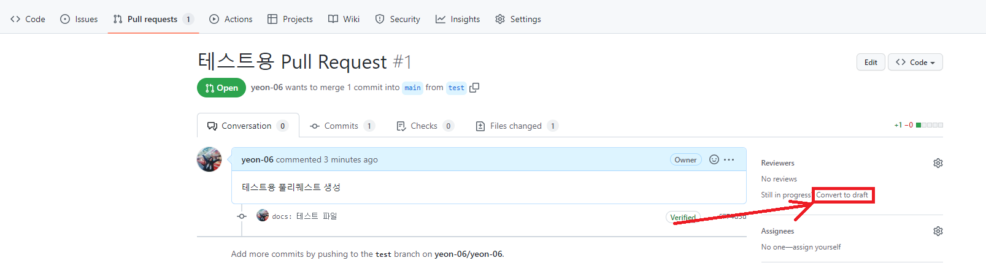986x263 pixels.
Task: Click the yeon-06 author name in merge summary
Action: click(267, 88)
